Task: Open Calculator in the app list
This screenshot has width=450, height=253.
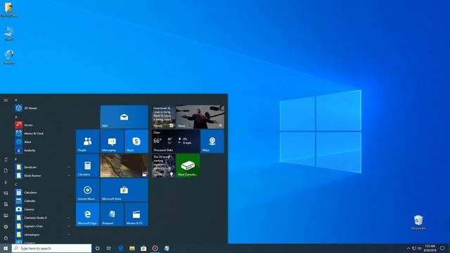Action: tap(42, 193)
